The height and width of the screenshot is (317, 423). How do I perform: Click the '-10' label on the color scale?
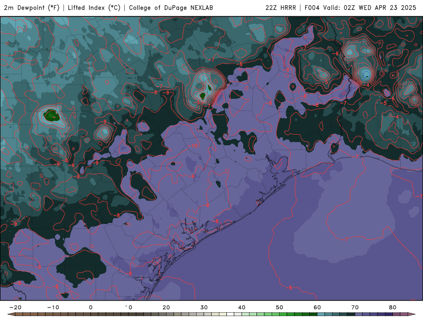tap(53, 307)
